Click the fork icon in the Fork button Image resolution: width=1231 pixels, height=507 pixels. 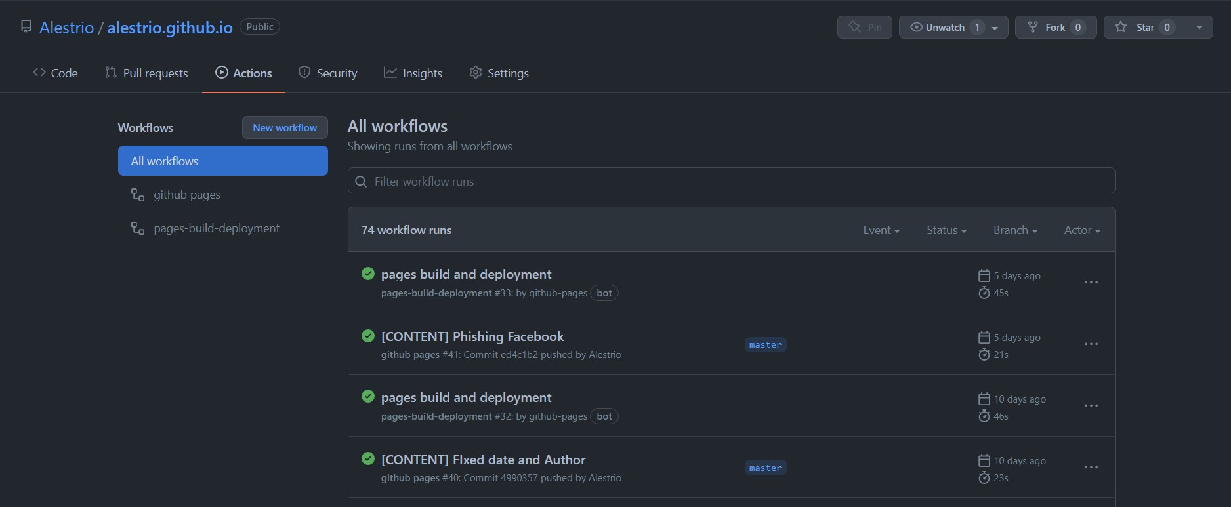[1033, 27]
